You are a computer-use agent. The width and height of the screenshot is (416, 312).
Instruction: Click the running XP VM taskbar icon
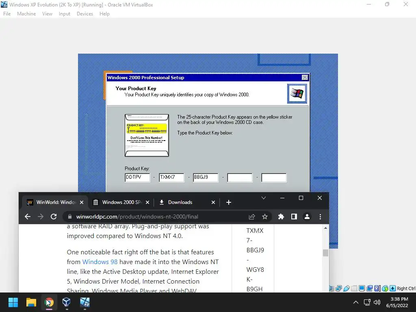84,302
